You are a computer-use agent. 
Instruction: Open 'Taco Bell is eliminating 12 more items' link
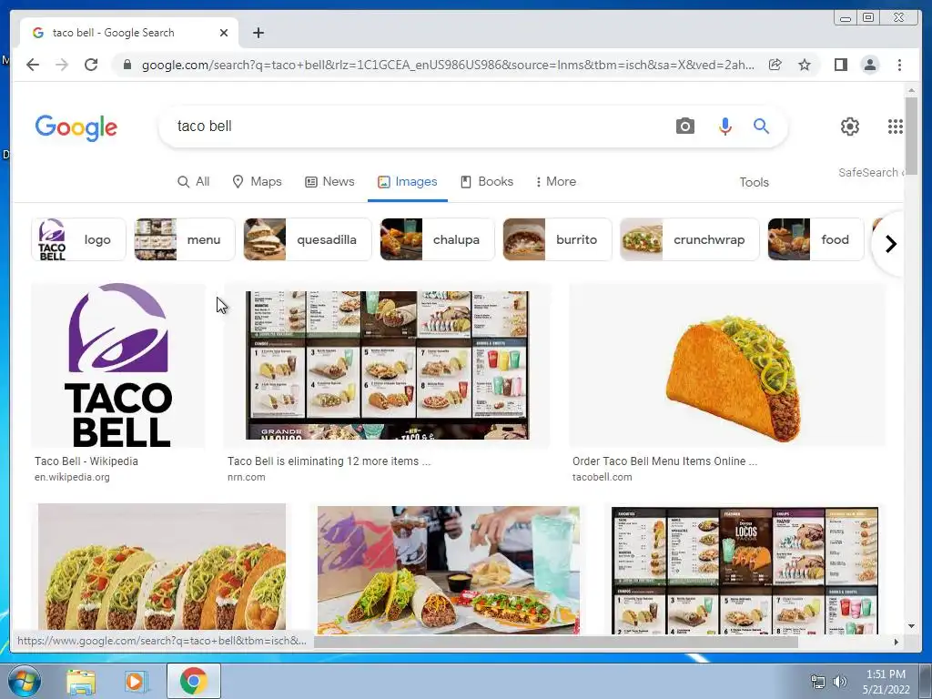pyautogui.click(x=329, y=461)
